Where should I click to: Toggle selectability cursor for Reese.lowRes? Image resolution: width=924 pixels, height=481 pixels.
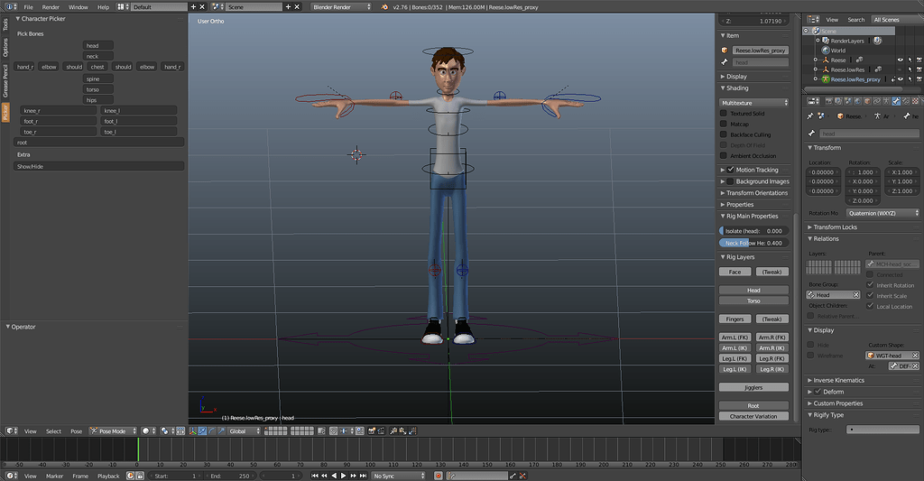910,69
